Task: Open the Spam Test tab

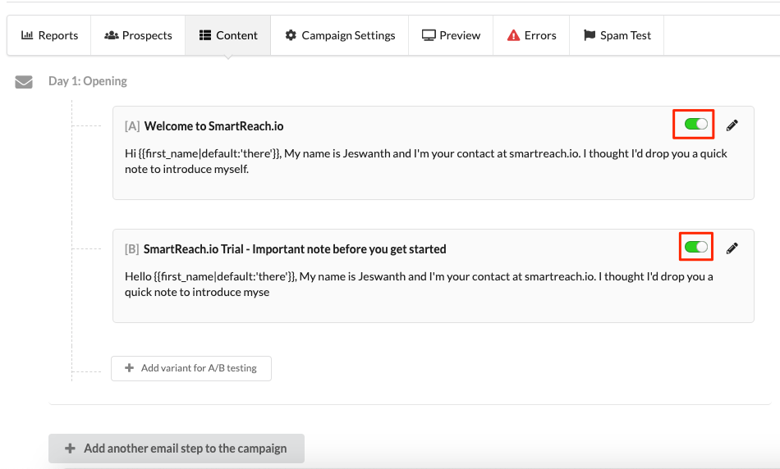Action: (617, 35)
